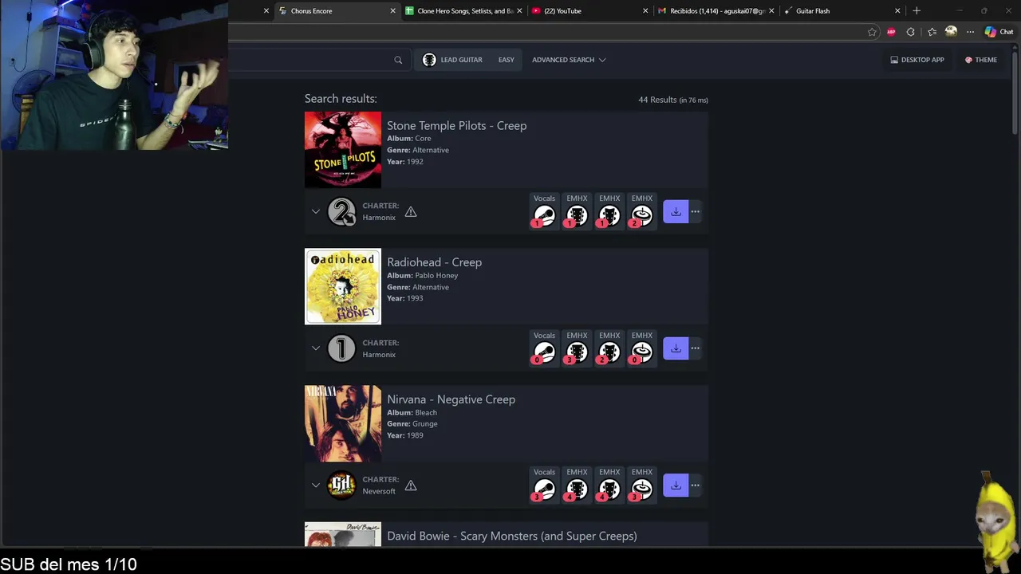The height and width of the screenshot is (574, 1021).
Task: Click the Radiohead Pablo Honey album cover
Action: [x=343, y=286]
